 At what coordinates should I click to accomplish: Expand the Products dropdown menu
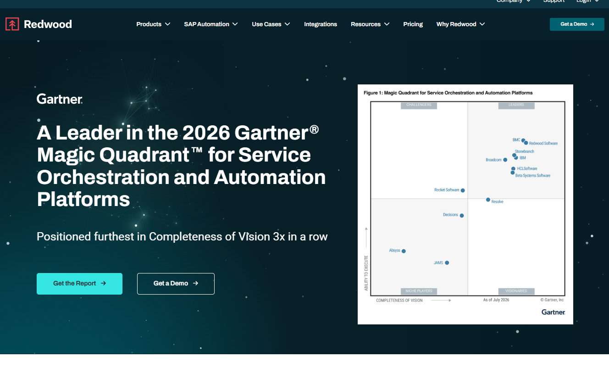153,24
